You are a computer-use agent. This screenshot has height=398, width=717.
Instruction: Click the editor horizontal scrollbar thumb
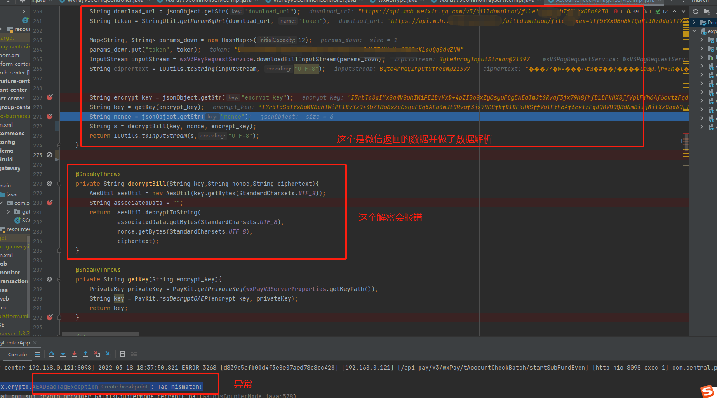coord(100,334)
